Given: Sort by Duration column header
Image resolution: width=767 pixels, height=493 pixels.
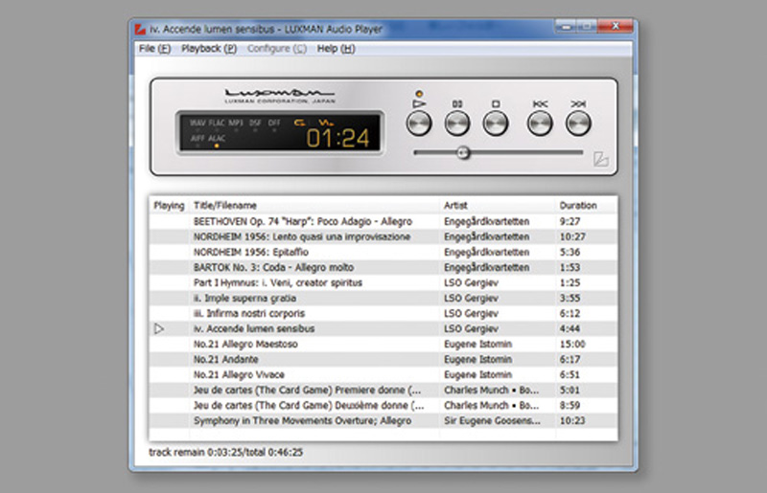Looking at the screenshot, I should coord(586,206).
